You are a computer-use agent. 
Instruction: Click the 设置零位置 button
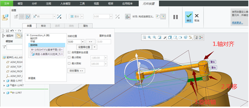pos(84,47)
